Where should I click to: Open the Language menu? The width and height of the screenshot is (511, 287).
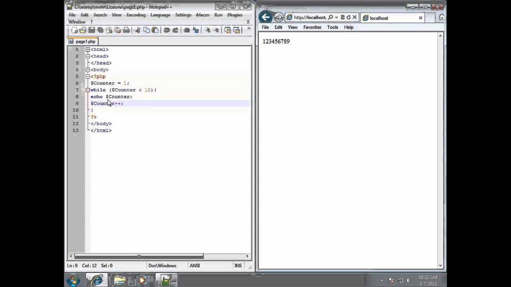[160, 15]
